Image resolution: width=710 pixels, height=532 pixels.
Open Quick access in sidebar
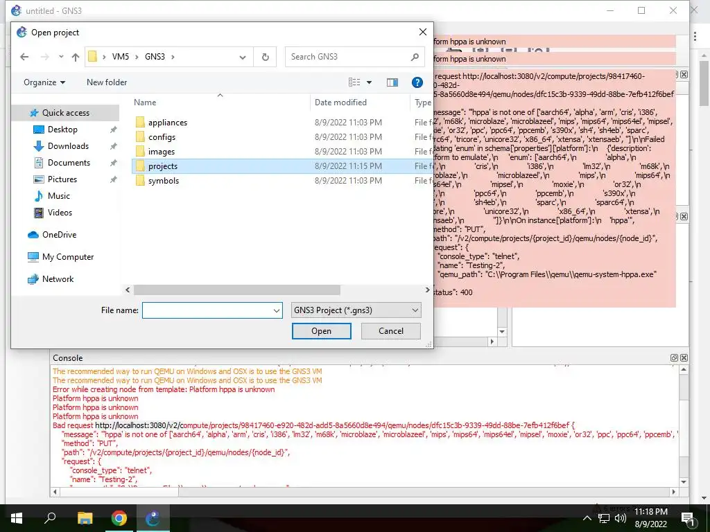coord(66,113)
